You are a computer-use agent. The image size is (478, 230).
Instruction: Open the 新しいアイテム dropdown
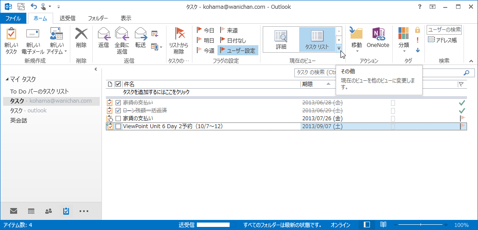pyautogui.click(x=56, y=41)
